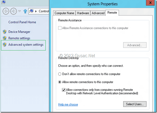Open the Help me choose link
This screenshot has width=157, height=113.
pos(68,104)
